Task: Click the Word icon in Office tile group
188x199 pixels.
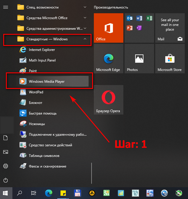Action: pyautogui.click(x=139, y=18)
